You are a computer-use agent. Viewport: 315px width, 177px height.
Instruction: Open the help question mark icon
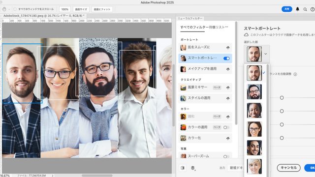click(313, 9)
